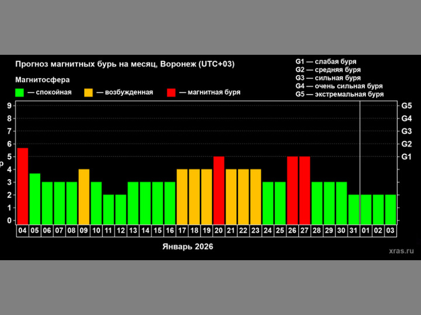This screenshot has width=421, height=315.
Task: Click the red bar for January 20
Action: (219, 189)
